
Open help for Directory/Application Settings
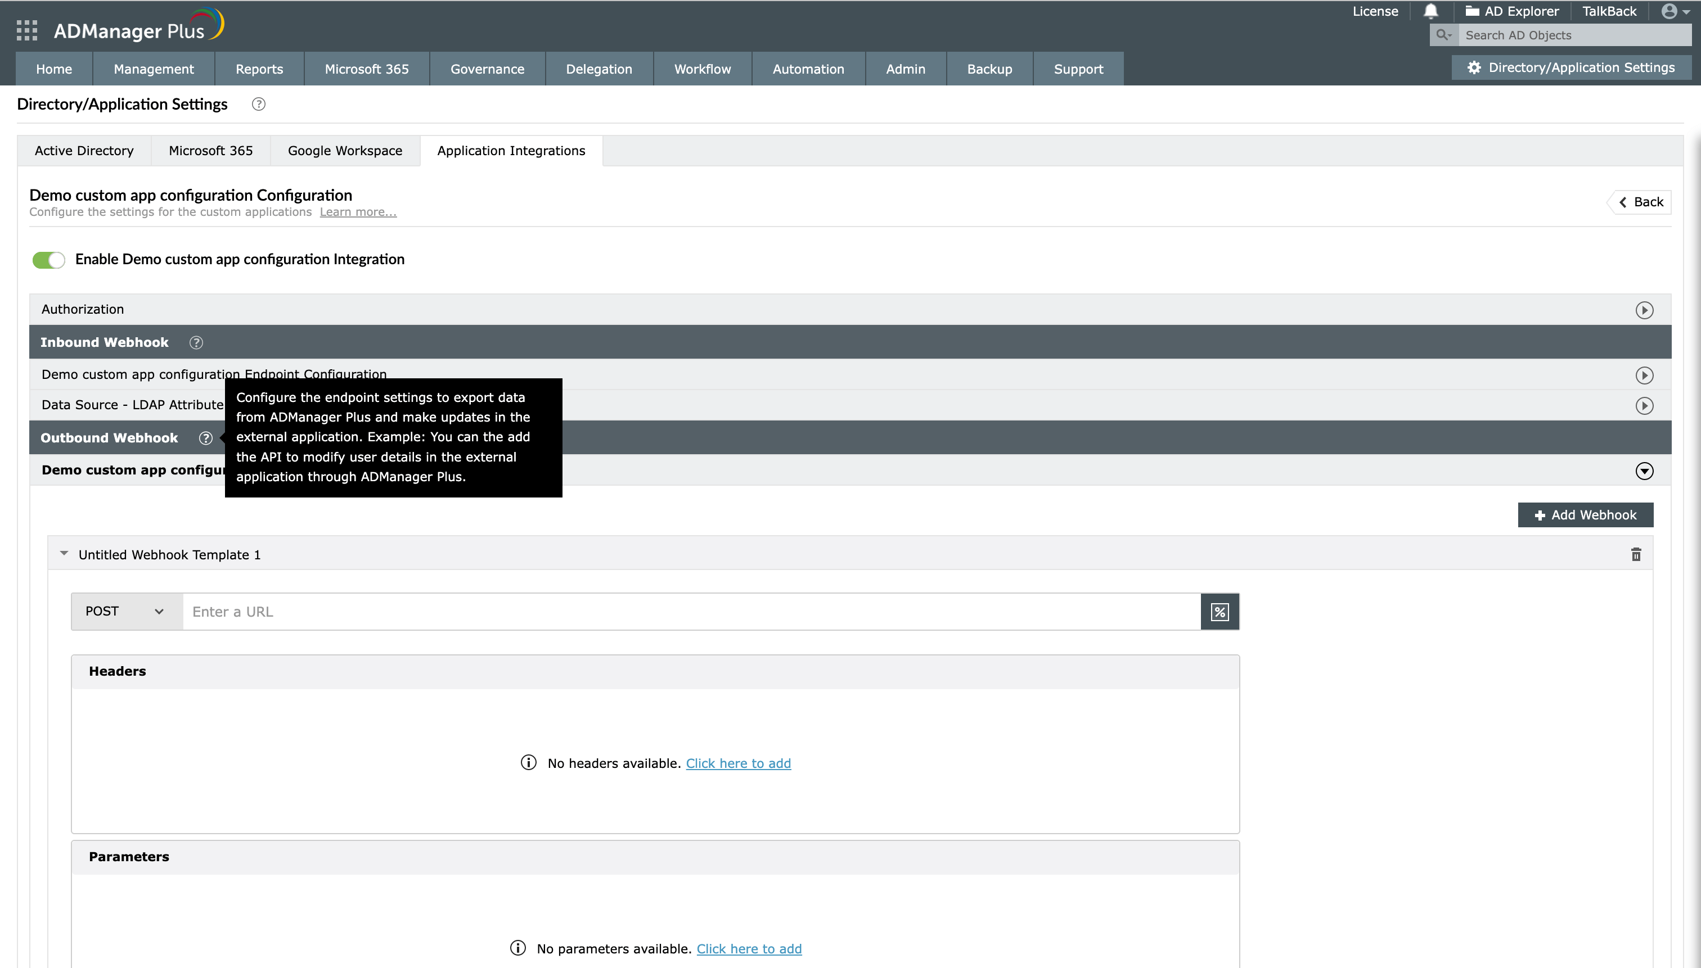tap(258, 103)
